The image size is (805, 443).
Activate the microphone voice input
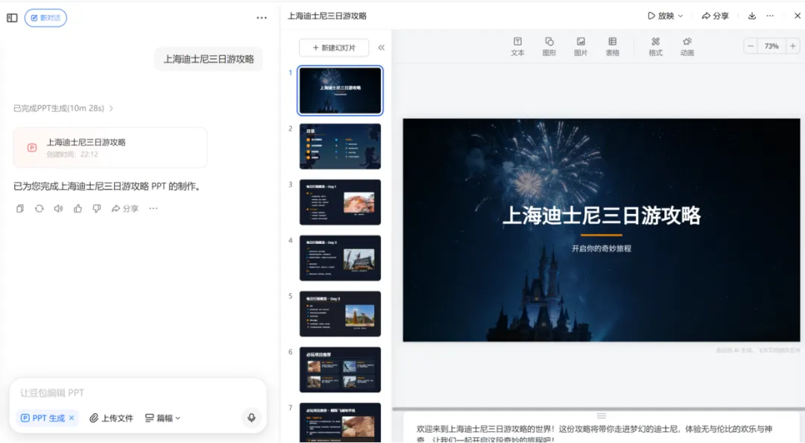click(252, 418)
